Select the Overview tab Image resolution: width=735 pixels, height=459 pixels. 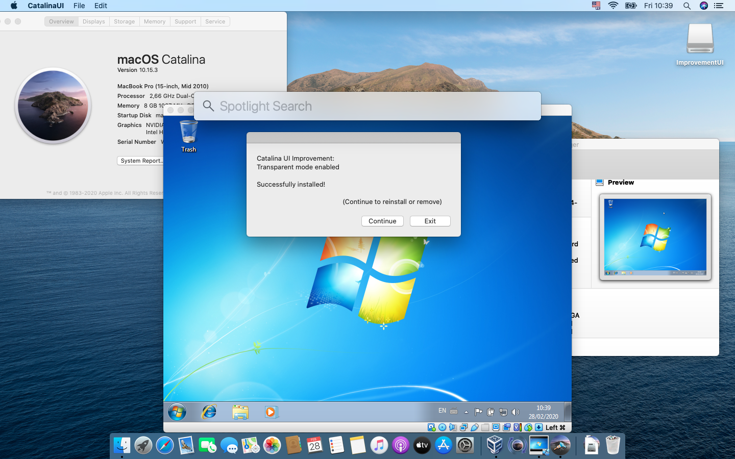tap(61, 21)
